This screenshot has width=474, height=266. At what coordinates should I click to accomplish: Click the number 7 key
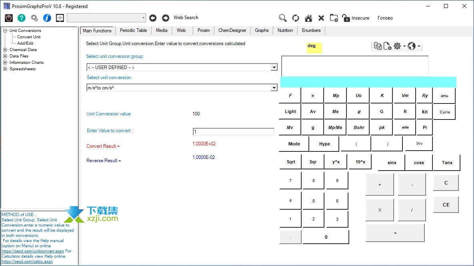click(290, 181)
